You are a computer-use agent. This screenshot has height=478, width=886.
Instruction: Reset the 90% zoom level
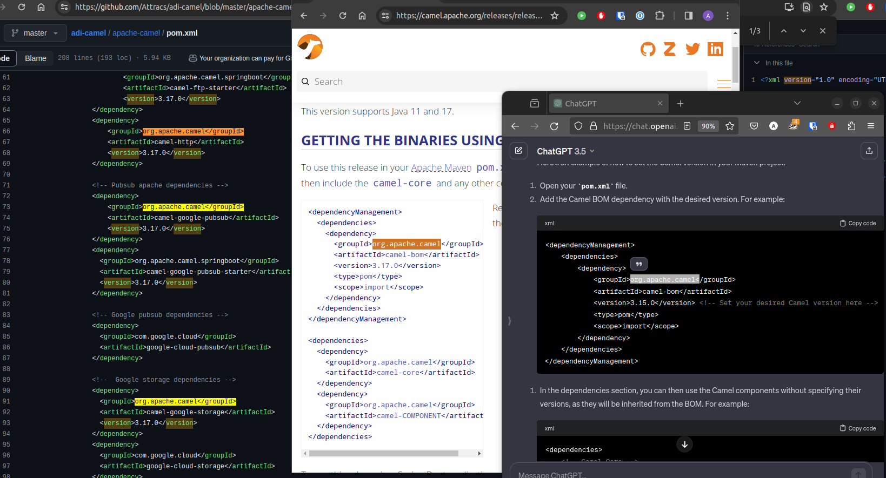708,126
